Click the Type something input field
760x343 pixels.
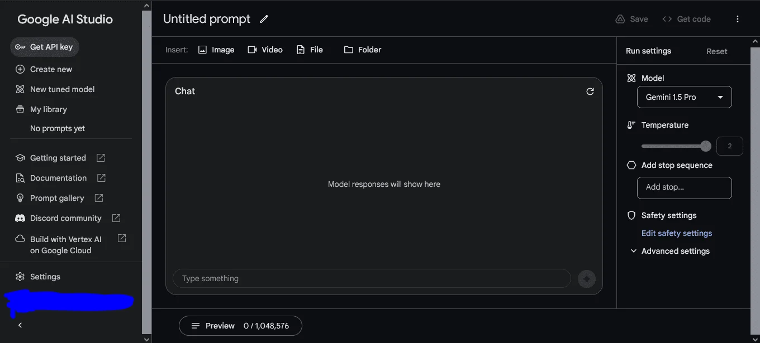(372, 278)
